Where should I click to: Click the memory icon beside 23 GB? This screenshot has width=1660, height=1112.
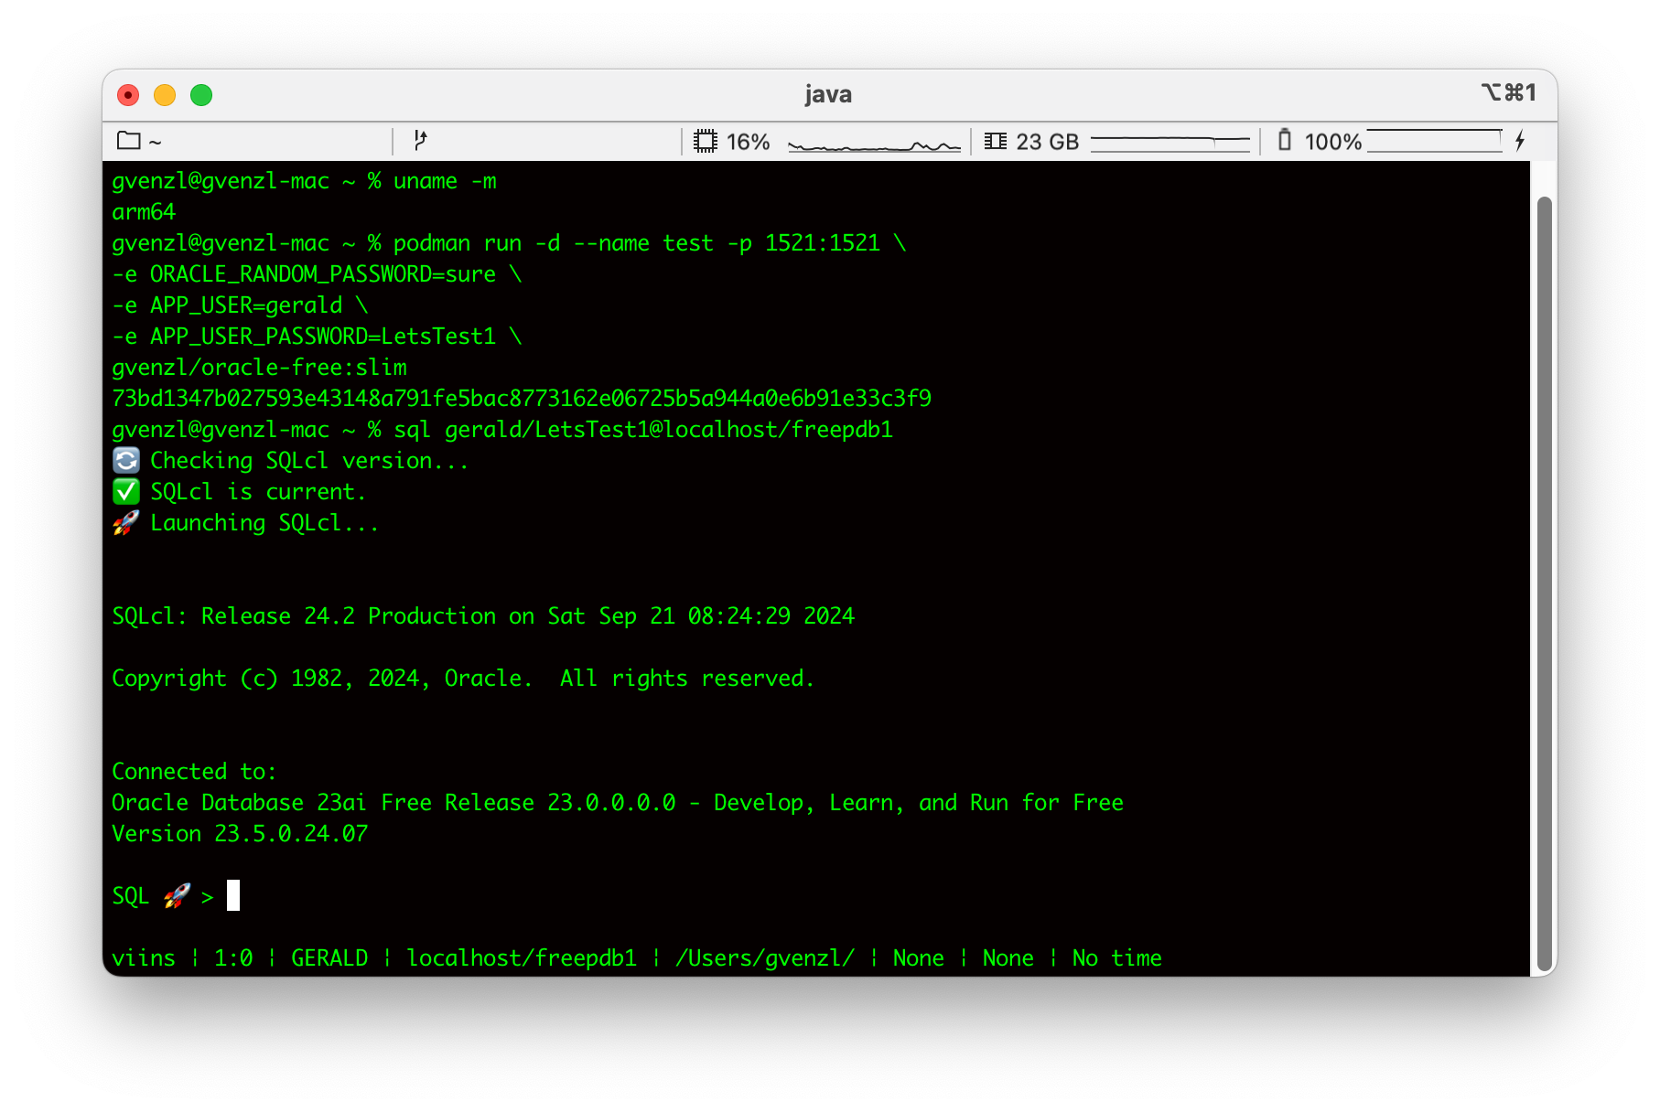point(996,141)
